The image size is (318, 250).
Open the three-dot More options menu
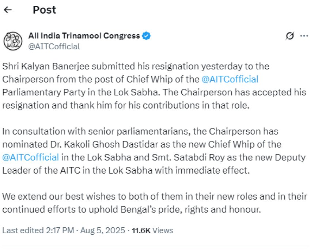(x=304, y=36)
